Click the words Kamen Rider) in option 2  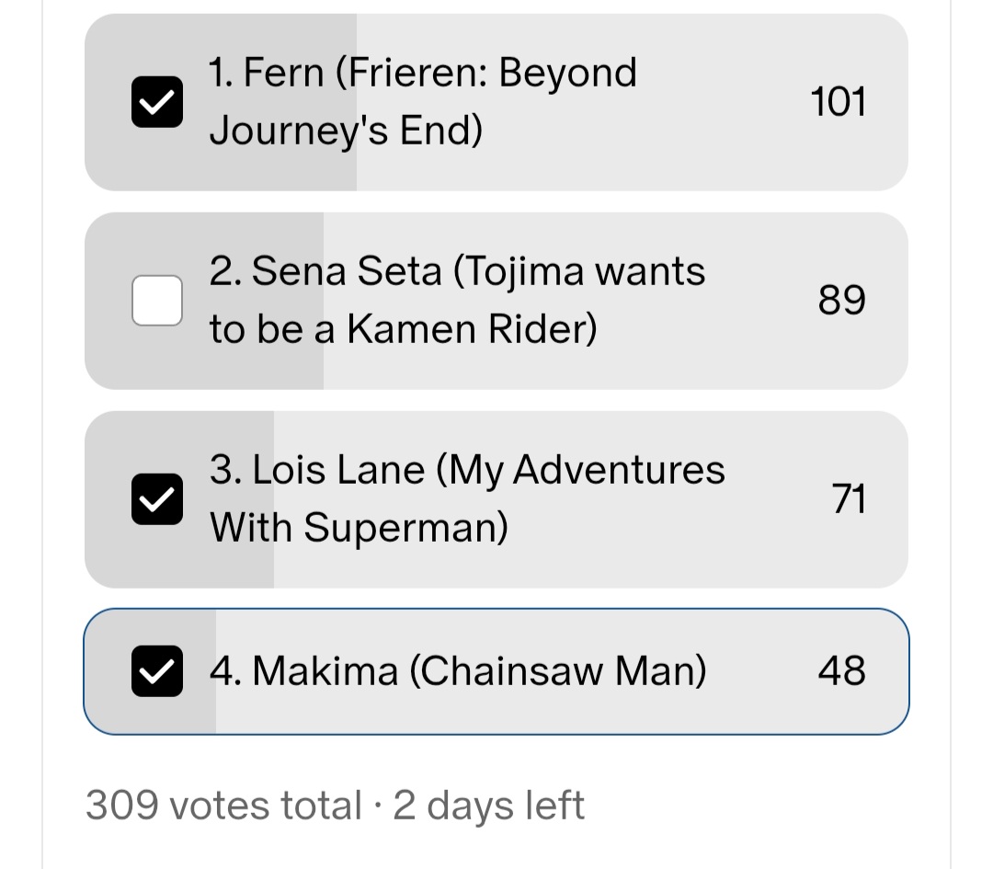tap(472, 330)
